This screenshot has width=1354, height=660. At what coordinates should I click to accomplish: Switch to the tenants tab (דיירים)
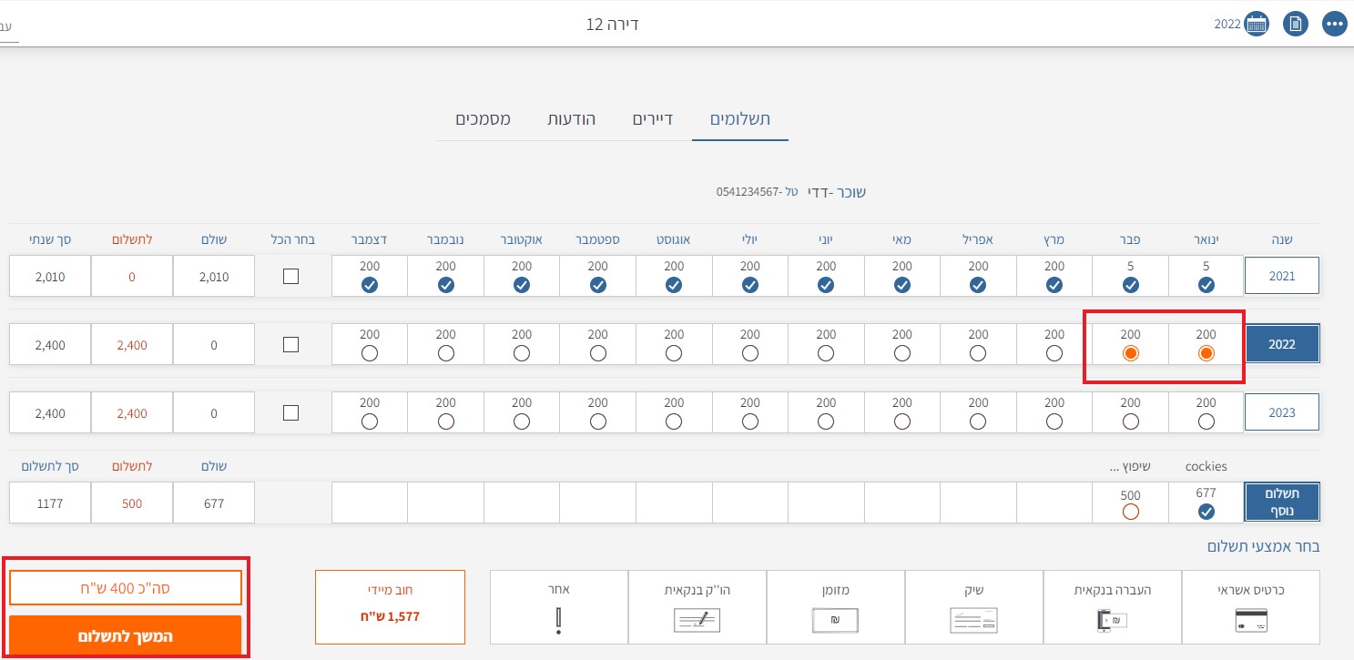[652, 119]
